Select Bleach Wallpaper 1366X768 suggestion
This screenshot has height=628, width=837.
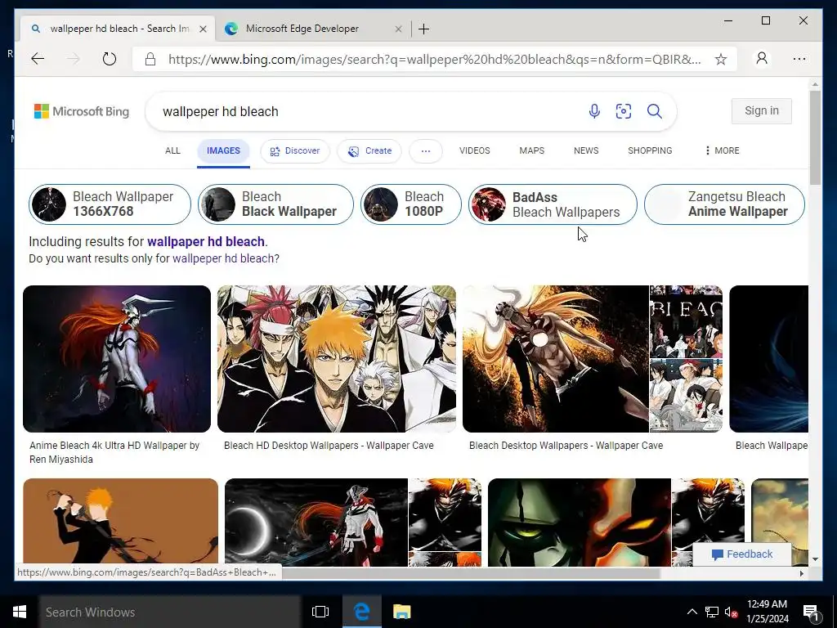[110, 204]
